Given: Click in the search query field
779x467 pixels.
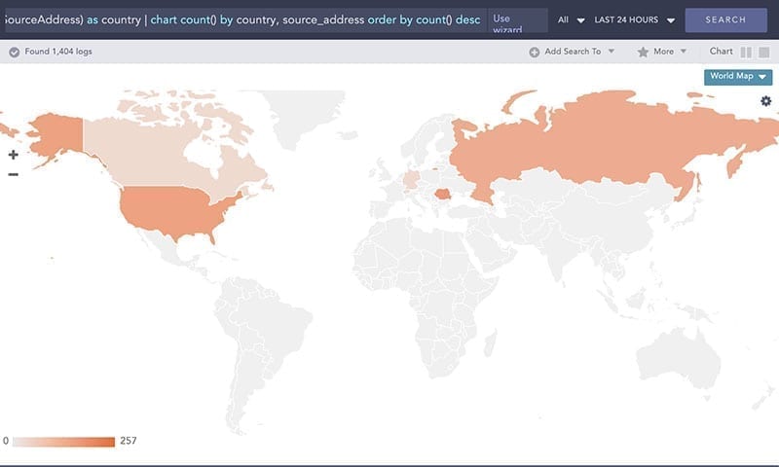Looking at the screenshot, I should pos(243,20).
